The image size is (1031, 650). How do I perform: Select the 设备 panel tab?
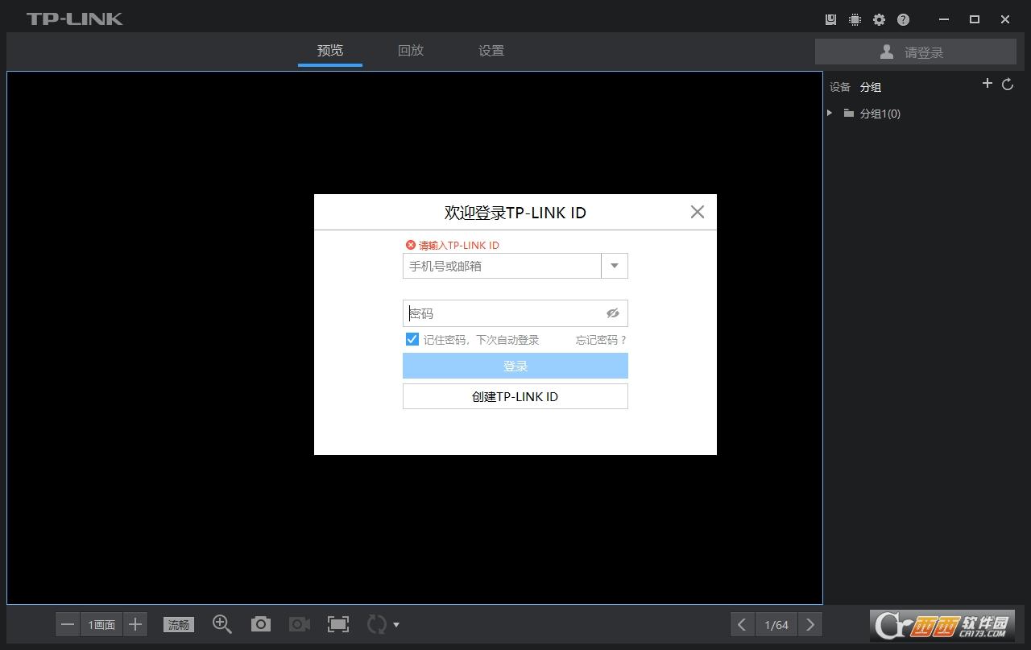pyautogui.click(x=840, y=87)
